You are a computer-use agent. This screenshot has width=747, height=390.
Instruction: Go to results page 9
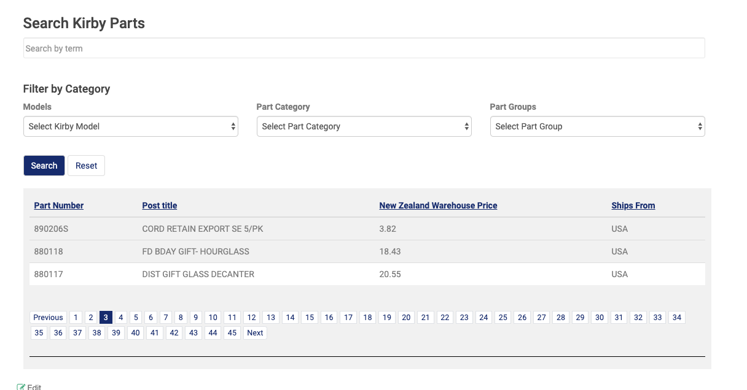[196, 317]
